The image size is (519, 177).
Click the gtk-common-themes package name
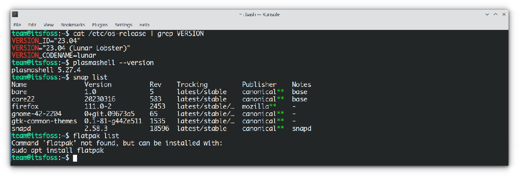[44, 121]
